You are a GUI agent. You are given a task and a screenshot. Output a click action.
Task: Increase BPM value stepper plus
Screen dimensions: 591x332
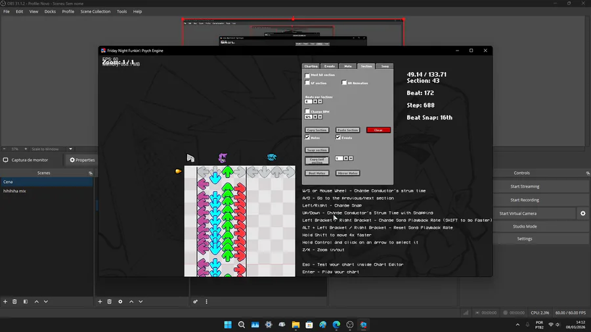click(x=315, y=117)
